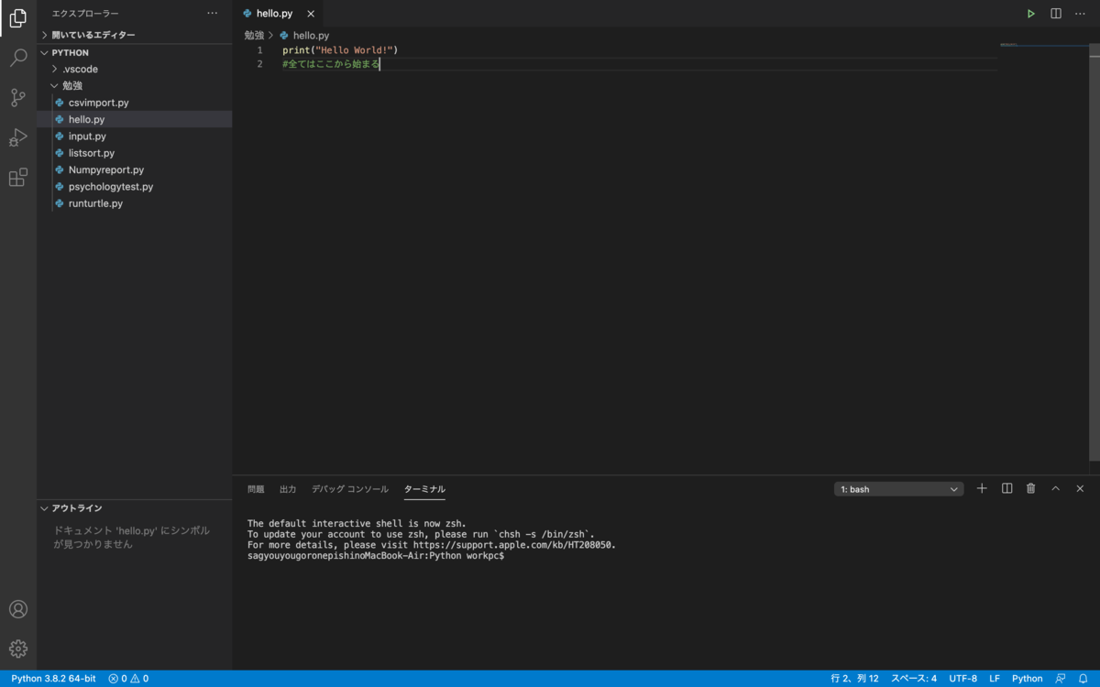Close the terminal panel
The width and height of the screenshot is (1100, 687).
tap(1080, 488)
